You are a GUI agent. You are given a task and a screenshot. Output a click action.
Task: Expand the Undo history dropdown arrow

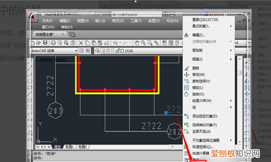tap(120, 43)
